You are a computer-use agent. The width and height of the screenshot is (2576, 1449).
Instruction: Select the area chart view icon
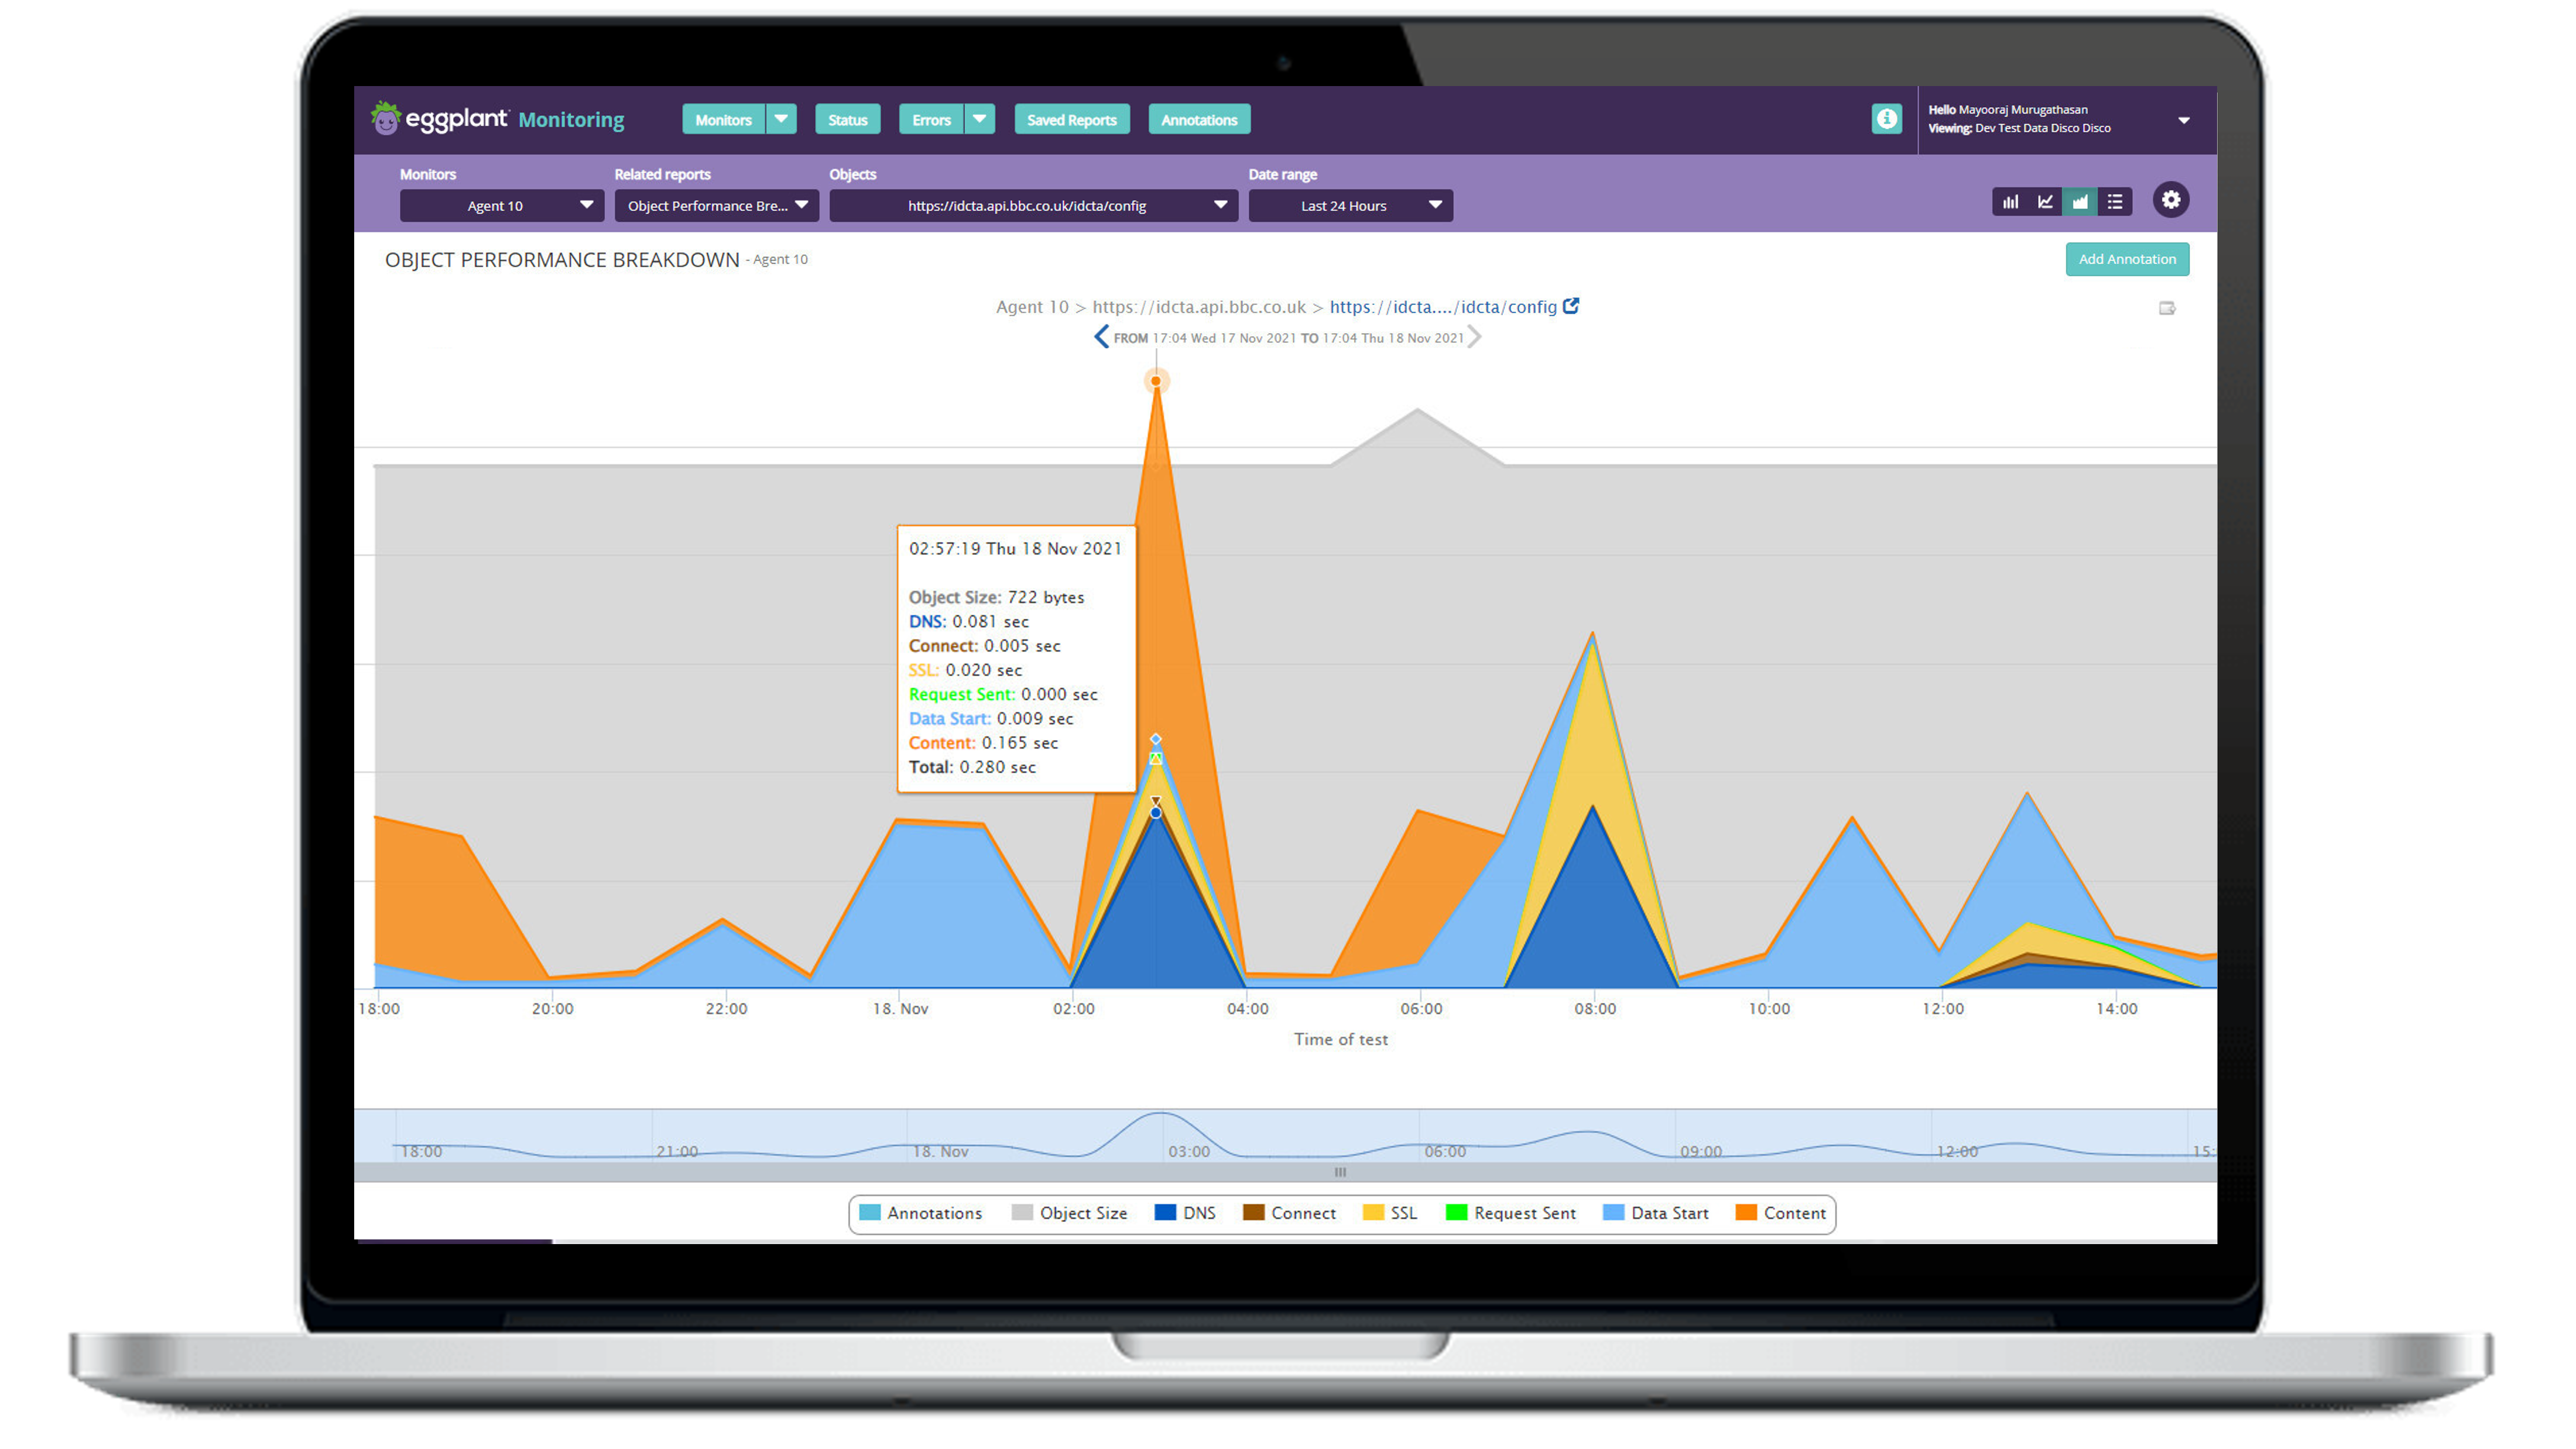[x=2080, y=202]
